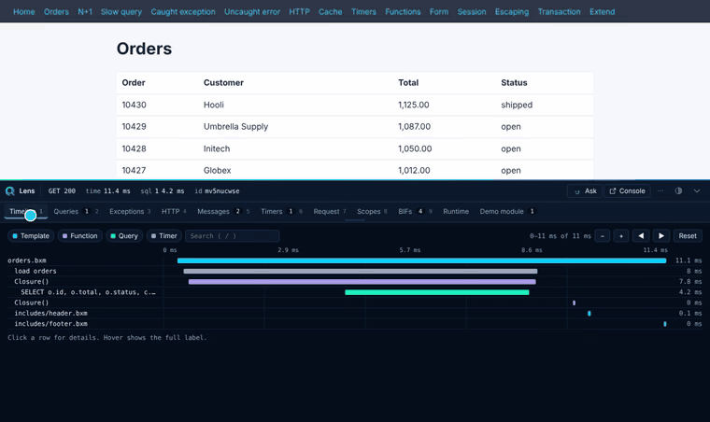Switch to the Timers debug tab
This screenshot has width=710, height=422.
pyautogui.click(x=281, y=211)
